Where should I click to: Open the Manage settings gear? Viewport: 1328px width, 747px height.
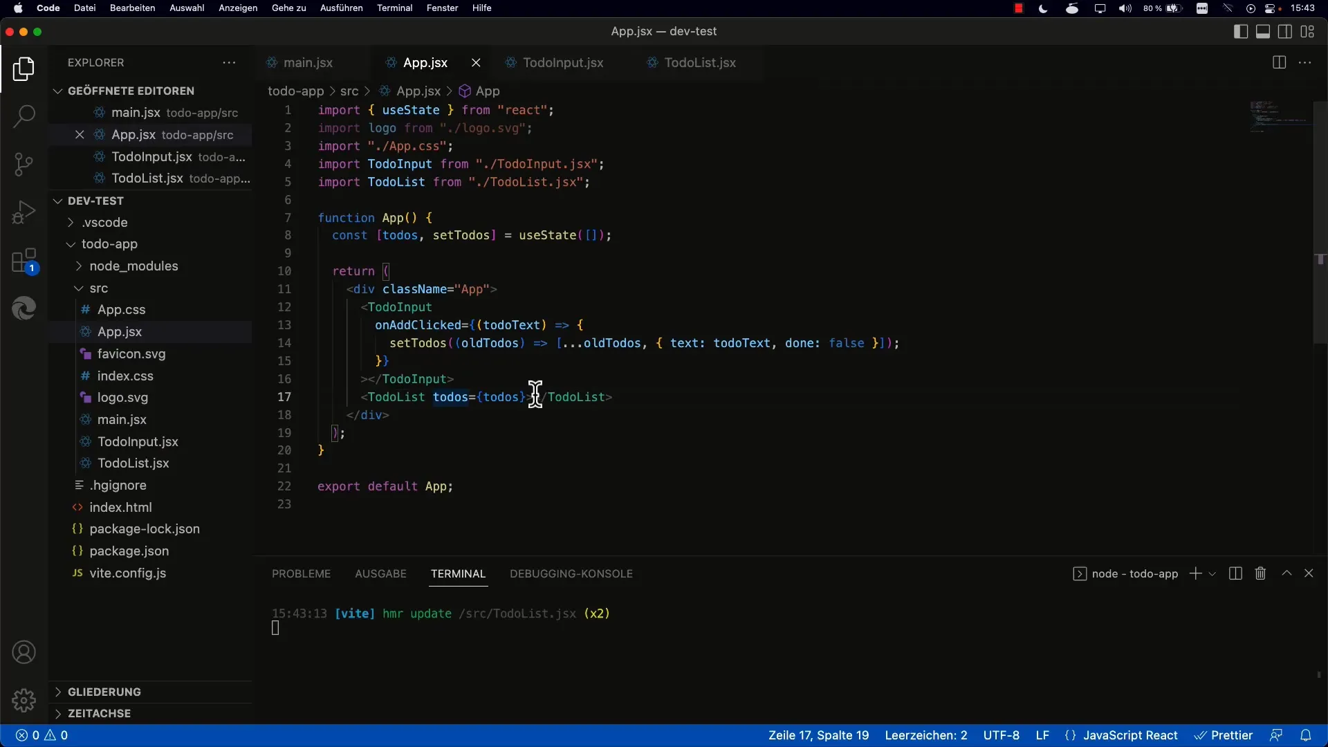pyautogui.click(x=24, y=700)
